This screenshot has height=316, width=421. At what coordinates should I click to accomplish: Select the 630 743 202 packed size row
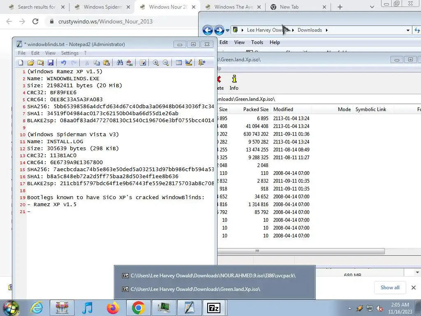coord(319,134)
